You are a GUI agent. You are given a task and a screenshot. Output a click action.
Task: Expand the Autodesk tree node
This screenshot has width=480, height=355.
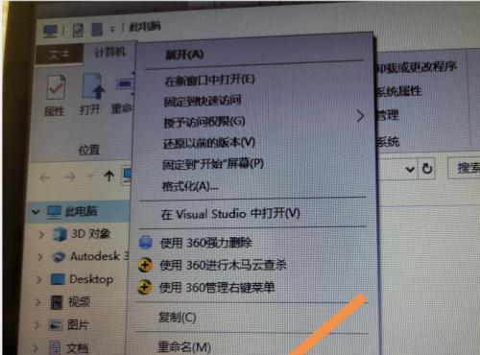(40, 257)
